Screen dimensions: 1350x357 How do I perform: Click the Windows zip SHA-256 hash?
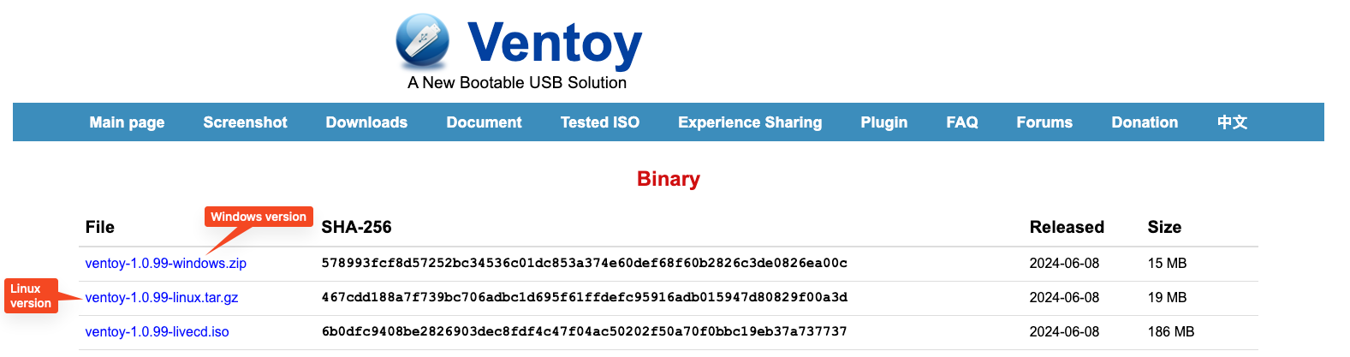click(584, 264)
